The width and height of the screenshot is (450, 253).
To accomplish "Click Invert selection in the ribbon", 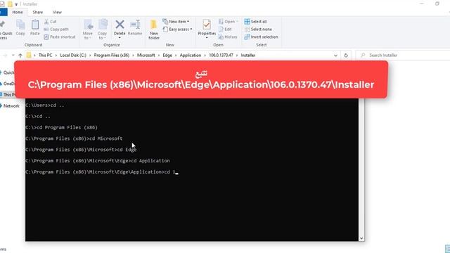I will click(261, 37).
